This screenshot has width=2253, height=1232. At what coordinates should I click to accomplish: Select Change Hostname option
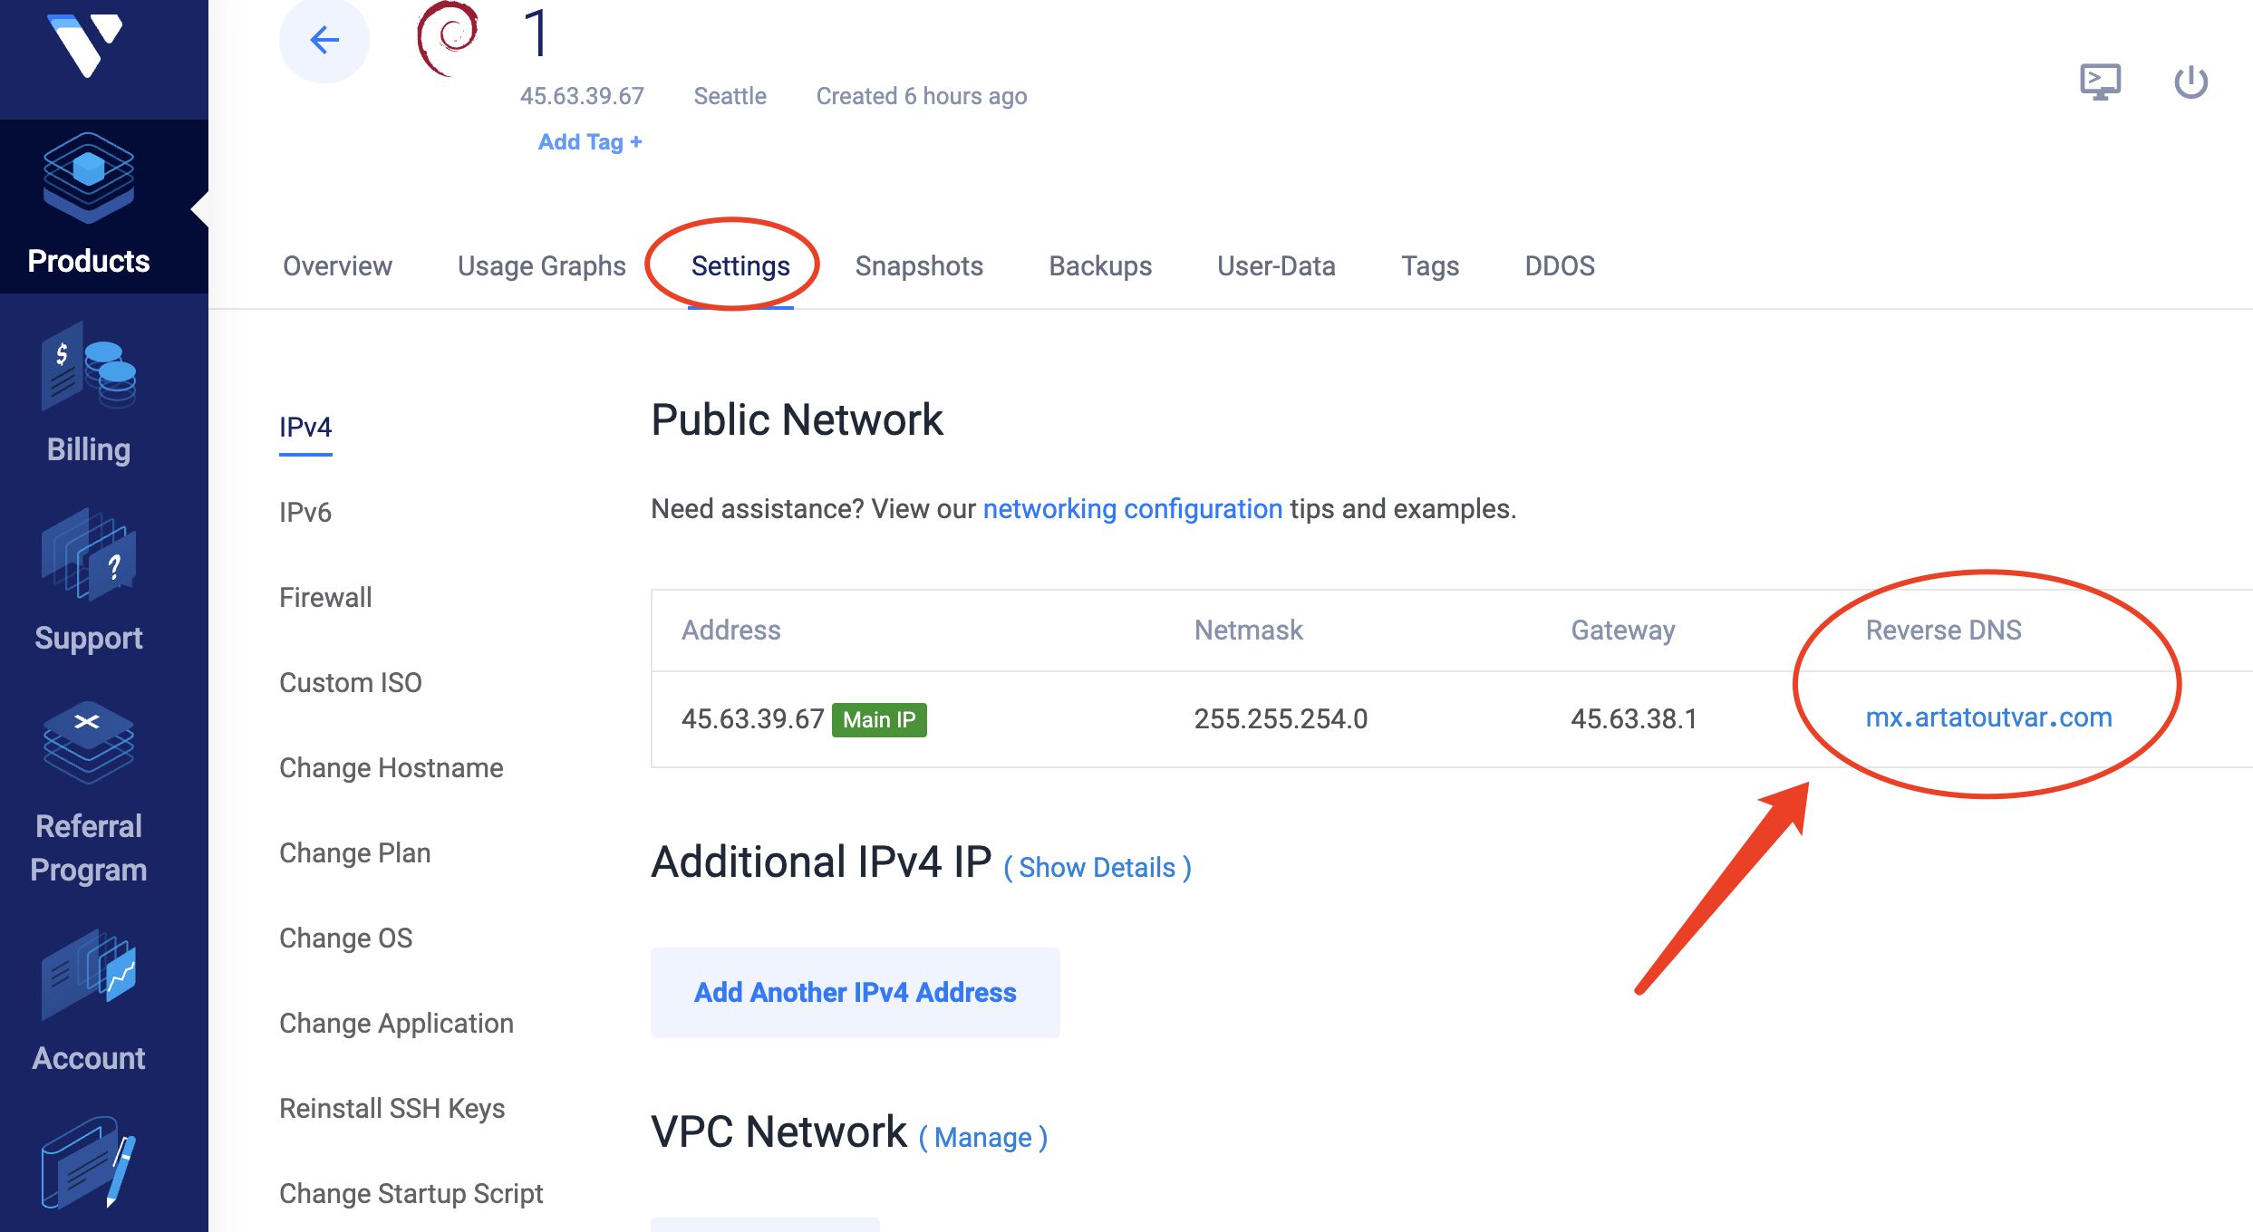click(390, 766)
